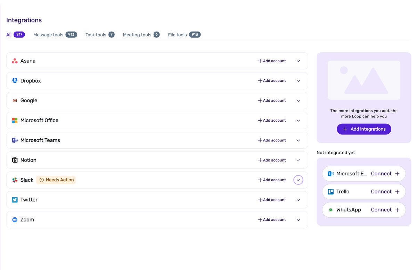Click the 'more Loop can help you' text
Viewport: 417px width, 270px height.
(364, 116)
